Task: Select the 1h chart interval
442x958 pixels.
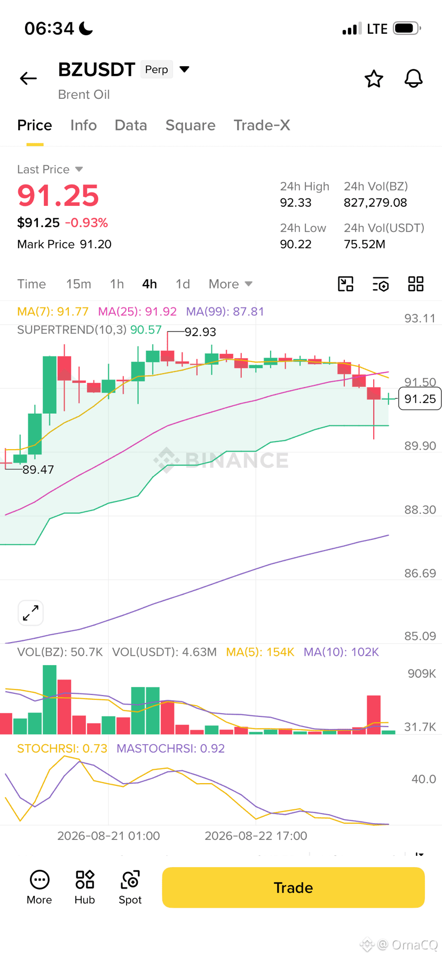Action: click(x=117, y=284)
